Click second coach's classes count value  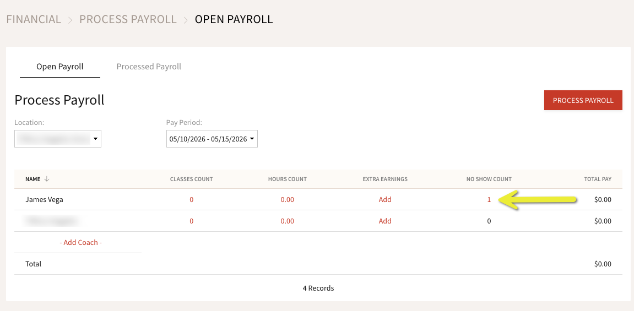(x=191, y=221)
